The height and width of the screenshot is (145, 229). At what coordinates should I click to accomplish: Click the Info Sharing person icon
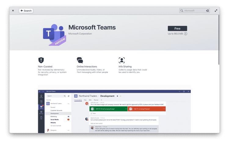tap(122, 60)
